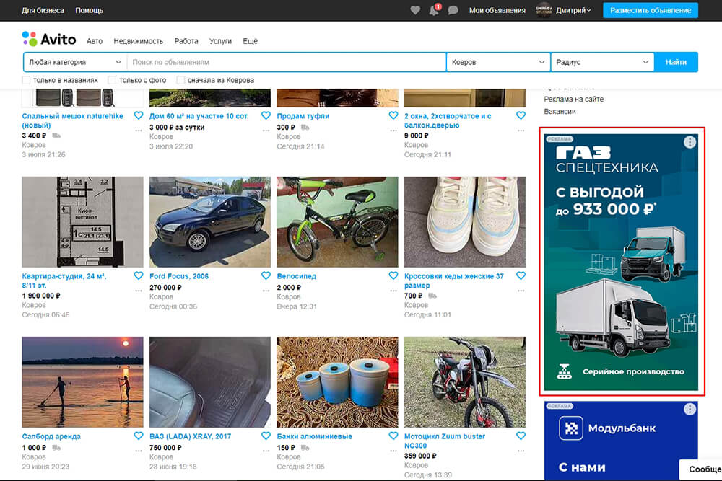Click the ГАЗ Спецтехника ad banner

coord(621,262)
